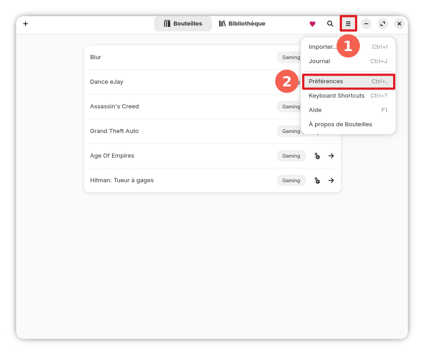Open Age Of Empires using its arrow icon

tap(331, 156)
